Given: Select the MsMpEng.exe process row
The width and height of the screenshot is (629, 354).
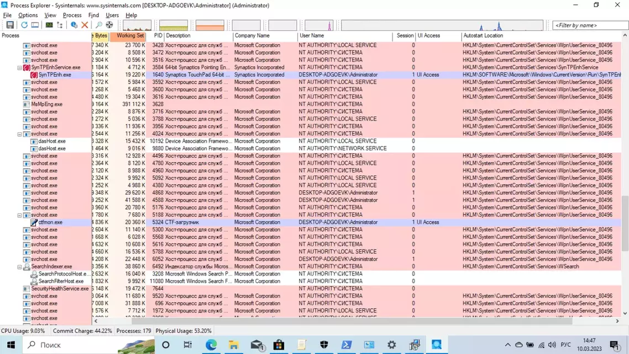Looking at the screenshot, I should coord(311,105).
